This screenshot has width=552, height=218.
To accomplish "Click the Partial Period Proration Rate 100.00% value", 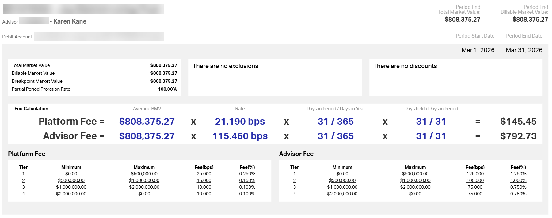I will pos(167,89).
